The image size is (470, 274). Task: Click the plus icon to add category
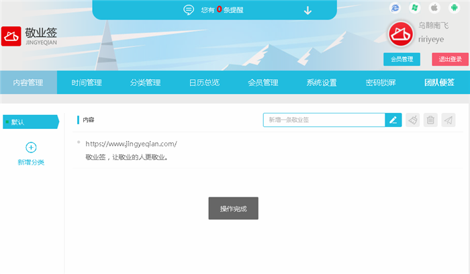(x=31, y=148)
